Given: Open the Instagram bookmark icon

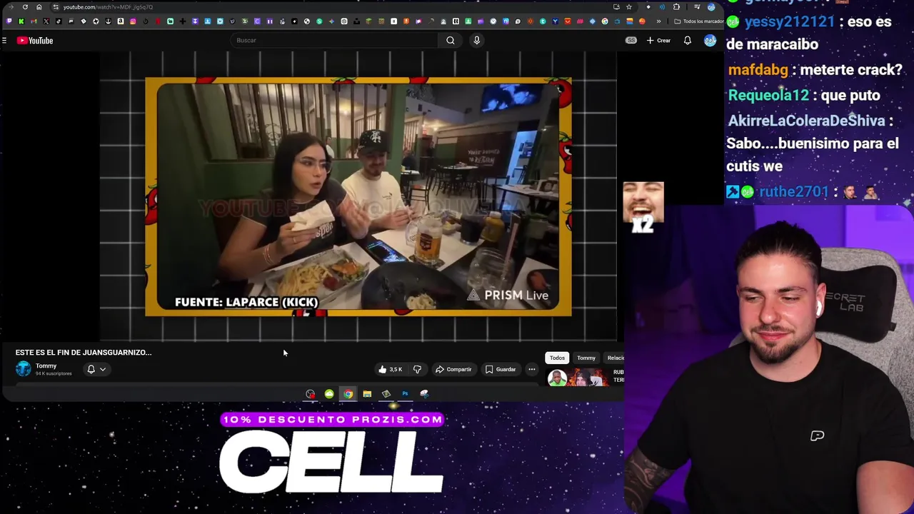Looking at the screenshot, I should 133,21.
